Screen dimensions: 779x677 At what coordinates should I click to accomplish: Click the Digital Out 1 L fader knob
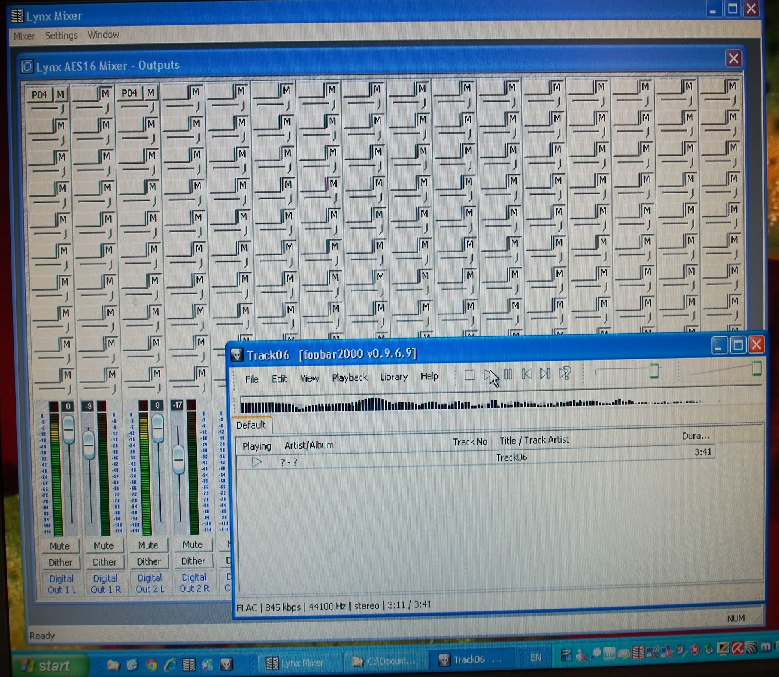coord(68,429)
